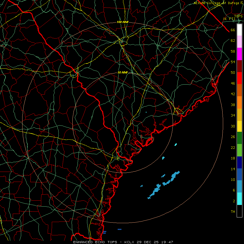This screenshot has width=244, height=244.
Task: Click legend label 'TH'
Action: tap(233, 212)
